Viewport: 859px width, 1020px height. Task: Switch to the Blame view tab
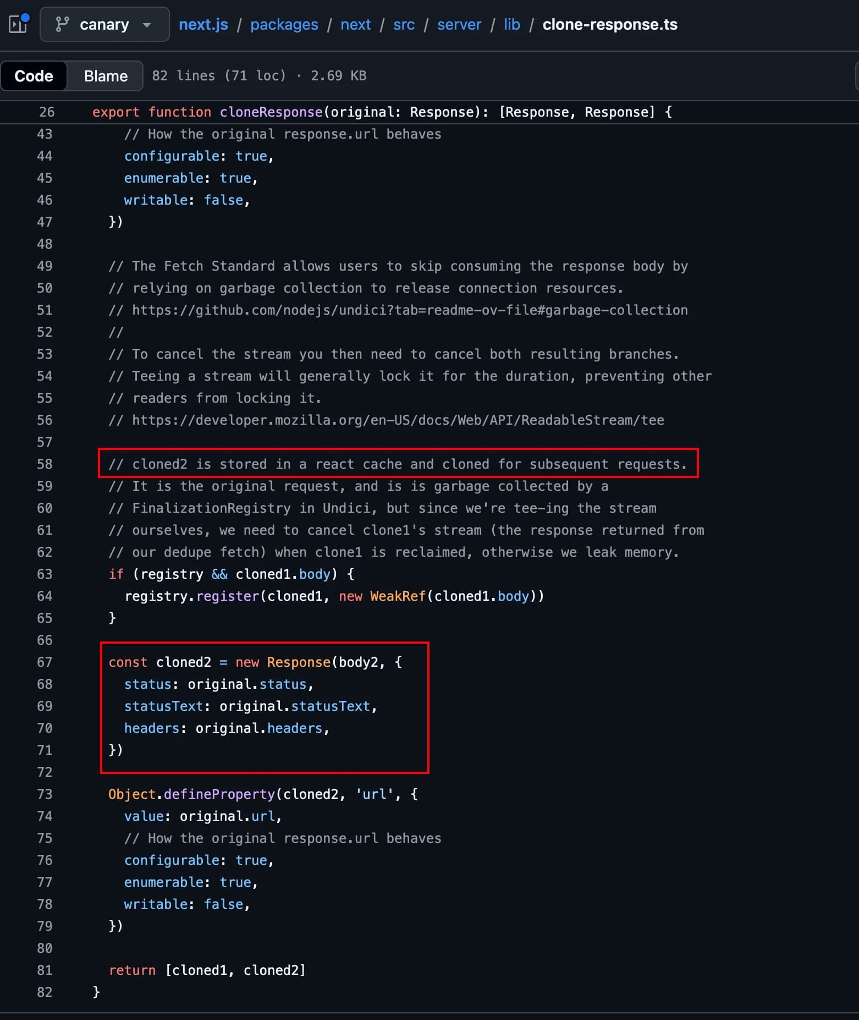coord(106,76)
